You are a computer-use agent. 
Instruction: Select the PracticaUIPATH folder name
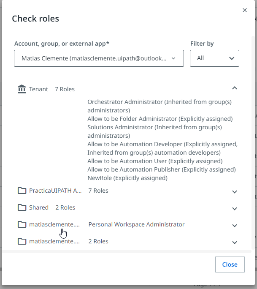coord(55,191)
